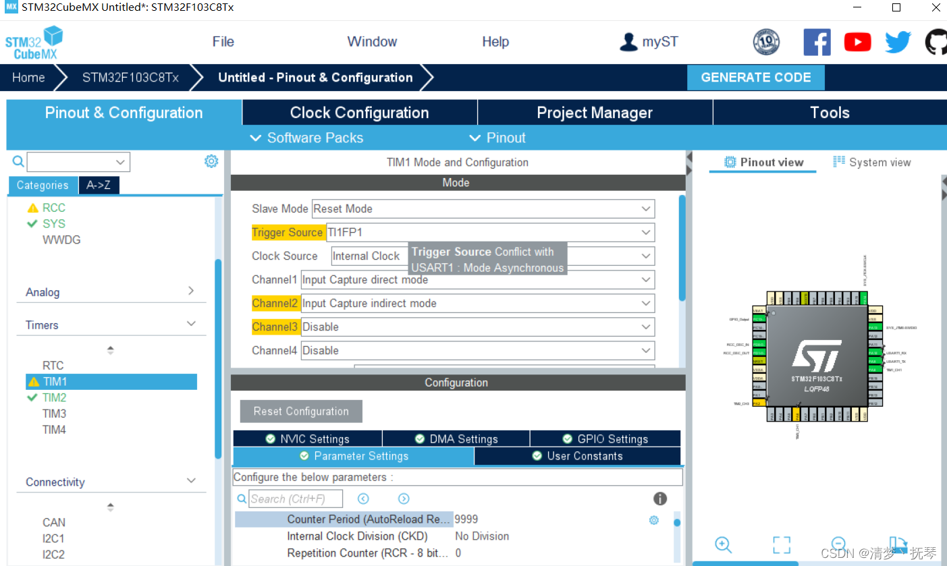Select the Pinout & Configuration tab

pos(124,113)
